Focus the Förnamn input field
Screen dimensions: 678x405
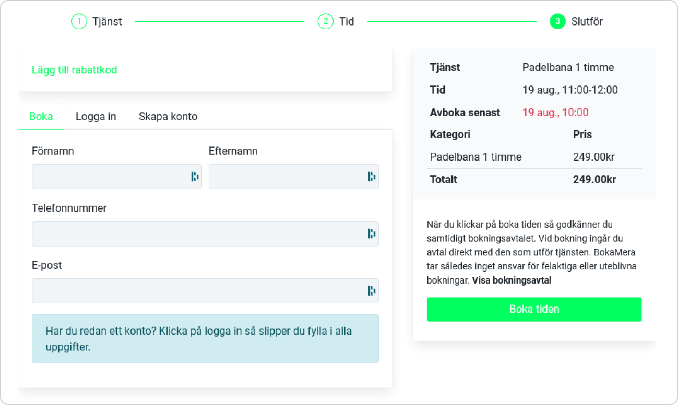tap(117, 177)
